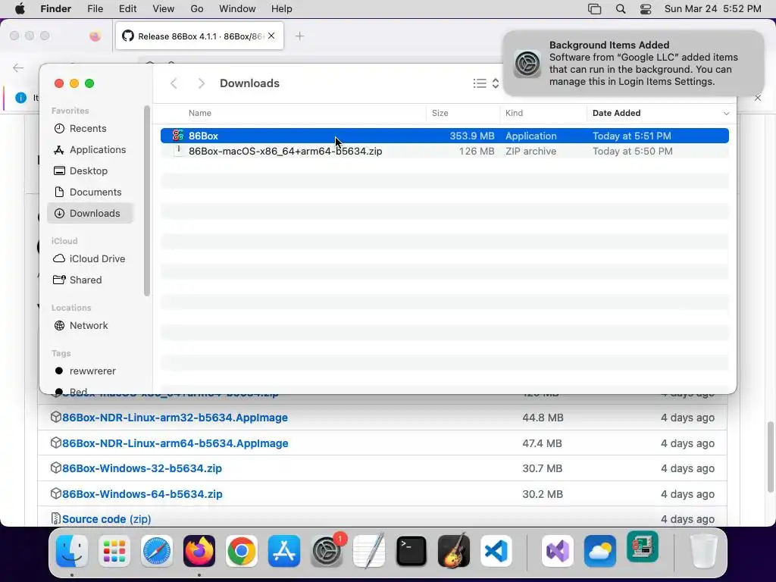Image resolution: width=776 pixels, height=582 pixels.
Task: Open the Apple menu
Action: [x=20, y=9]
